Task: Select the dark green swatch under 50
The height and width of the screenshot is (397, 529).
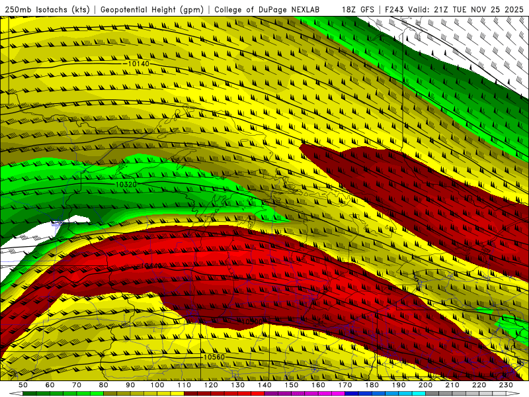Action: click(30, 394)
